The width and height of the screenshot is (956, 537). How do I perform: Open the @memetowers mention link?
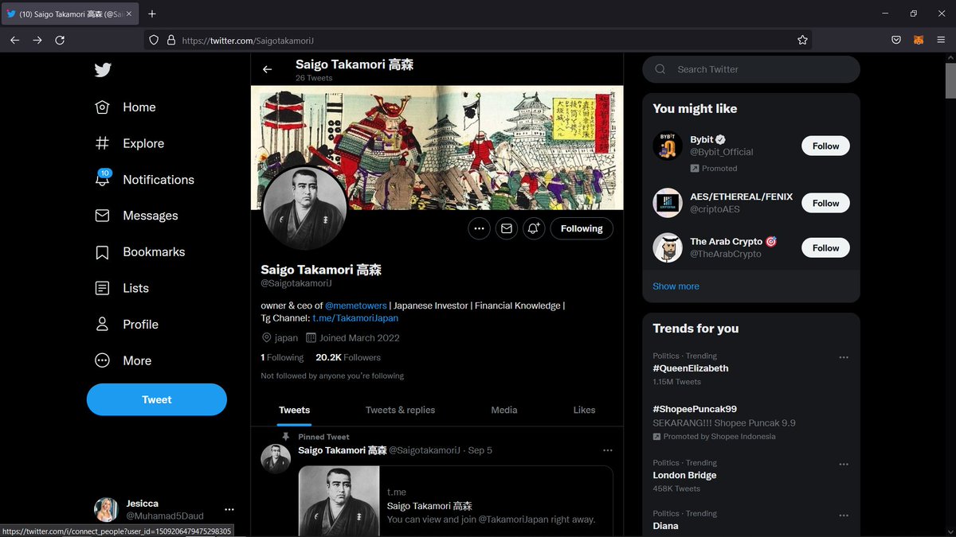click(x=356, y=305)
